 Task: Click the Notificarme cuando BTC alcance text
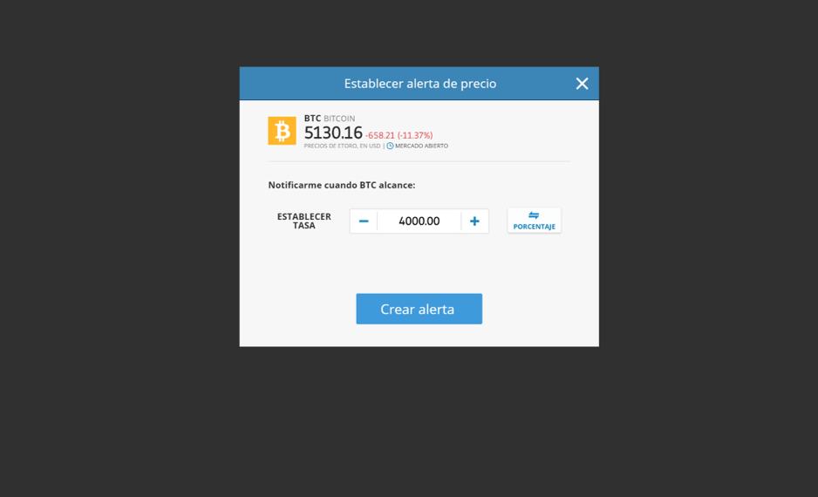[x=342, y=185]
